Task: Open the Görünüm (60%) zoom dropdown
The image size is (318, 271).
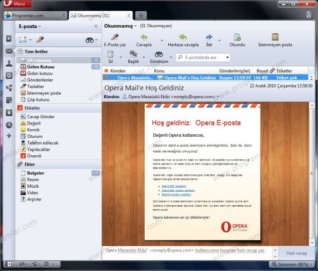Action: pos(292,264)
